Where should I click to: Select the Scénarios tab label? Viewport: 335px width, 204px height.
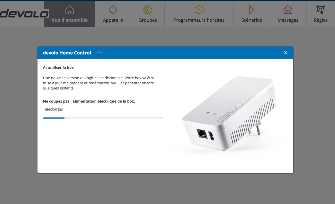251,20
